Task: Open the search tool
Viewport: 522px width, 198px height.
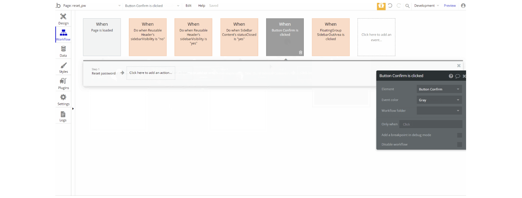Action: pos(407,6)
